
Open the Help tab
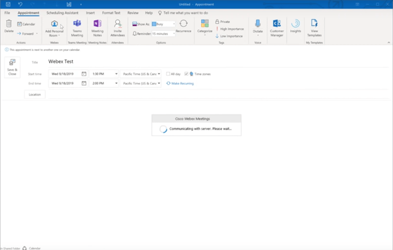tap(149, 13)
